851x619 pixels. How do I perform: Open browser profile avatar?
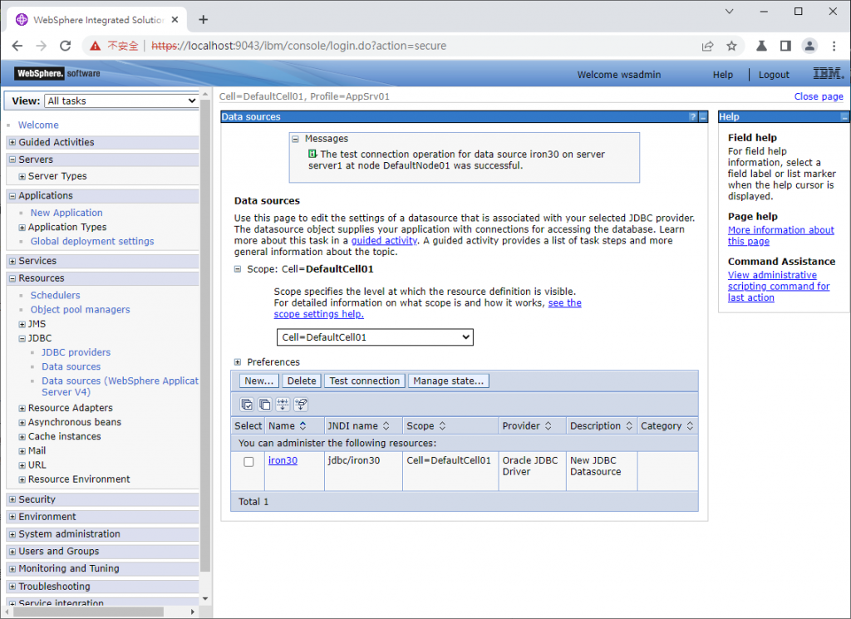[809, 46]
